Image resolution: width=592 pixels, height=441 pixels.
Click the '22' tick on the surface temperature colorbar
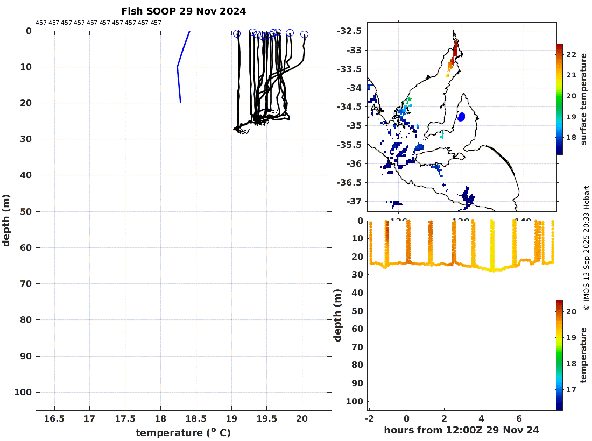click(571, 55)
